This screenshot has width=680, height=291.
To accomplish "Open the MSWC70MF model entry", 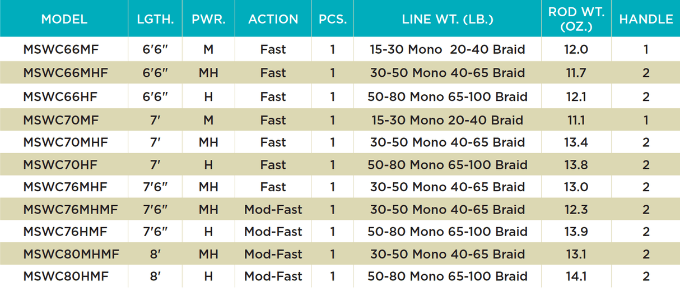I will [x=60, y=120].
